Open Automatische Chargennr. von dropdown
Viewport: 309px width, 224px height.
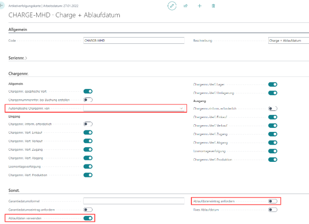click(x=181, y=108)
